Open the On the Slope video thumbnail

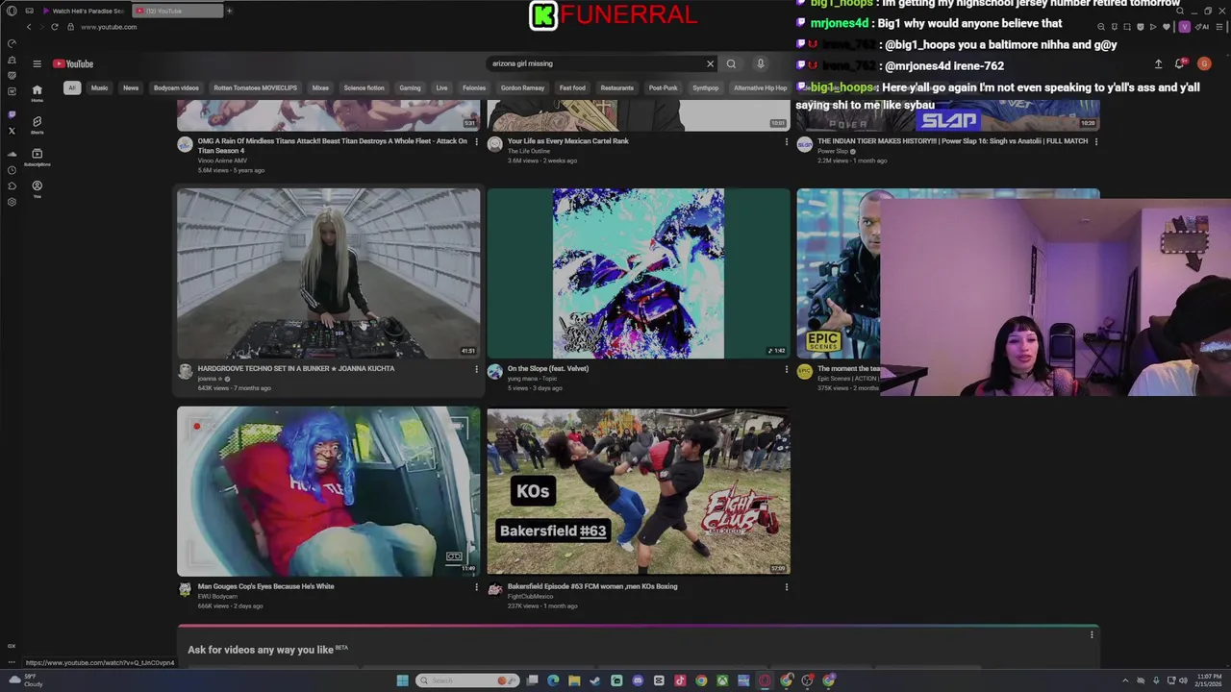(639, 273)
